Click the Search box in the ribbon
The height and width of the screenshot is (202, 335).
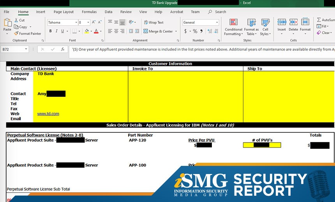(217, 12)
